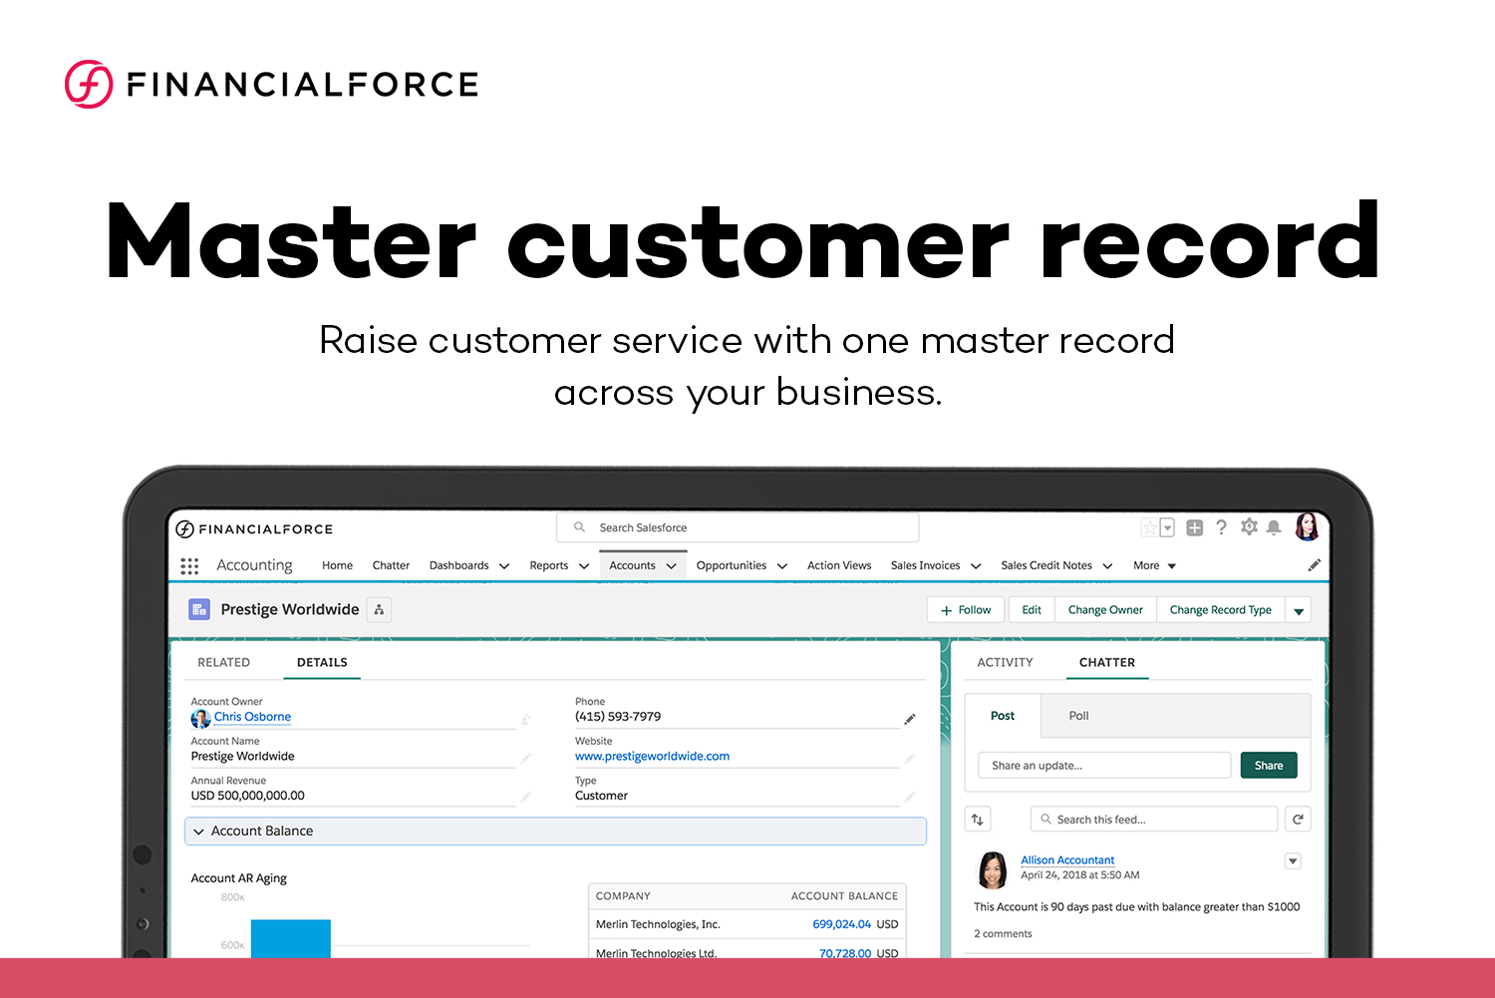1495x998 pixels.
Task: Click the page edit pencil icon
Action: 1315,564
